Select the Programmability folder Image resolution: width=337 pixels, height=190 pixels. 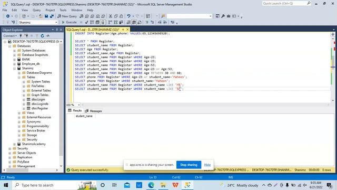[x=37, y=126]
